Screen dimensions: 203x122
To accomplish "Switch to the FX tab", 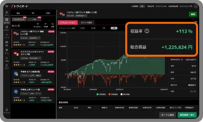I will pyautogui.click(x=33, y=13).
